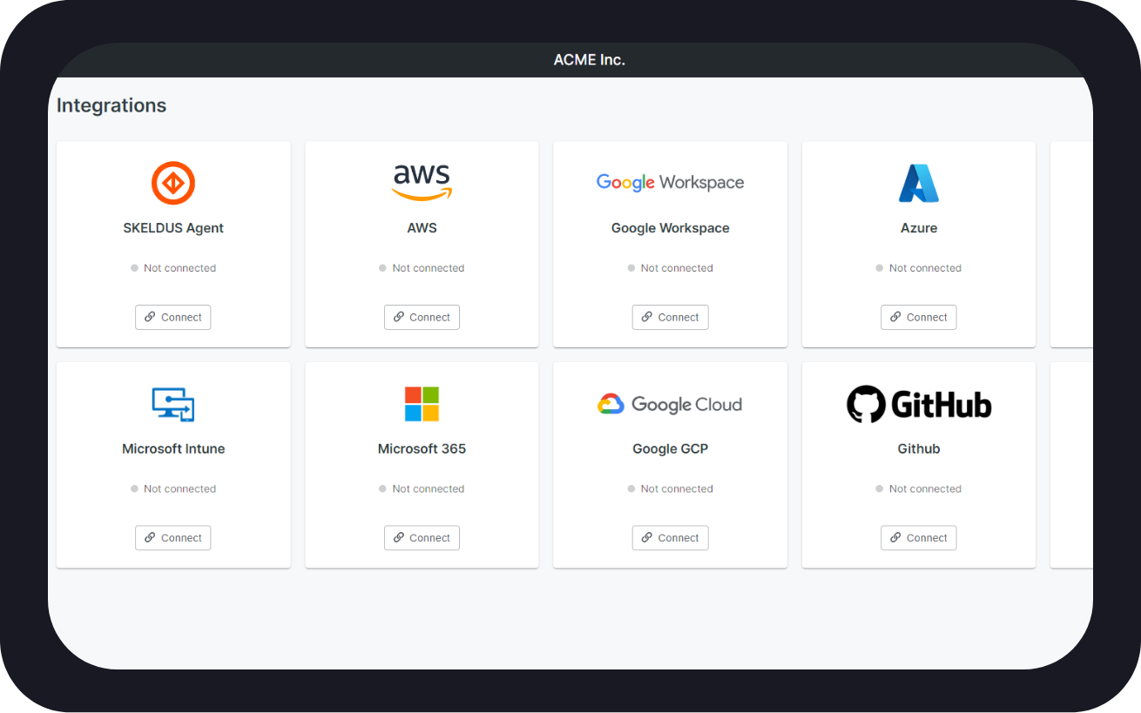Connect the SKELDUS Agent integration
This screenshot has height=713, width=1141.
(173, 317)
